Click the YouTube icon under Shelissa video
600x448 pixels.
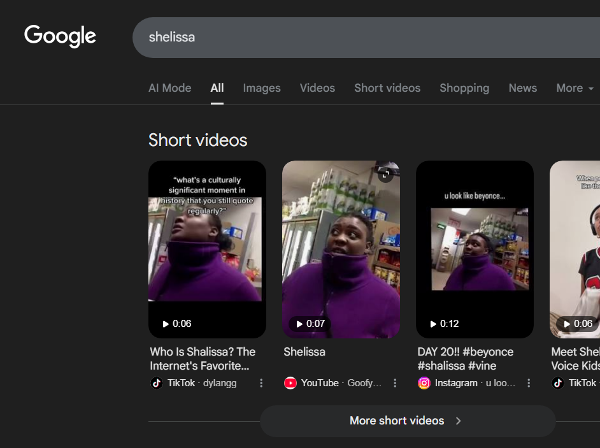290,383
